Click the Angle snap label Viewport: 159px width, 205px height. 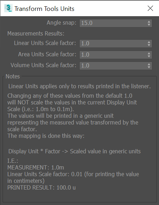pos(61,23)
